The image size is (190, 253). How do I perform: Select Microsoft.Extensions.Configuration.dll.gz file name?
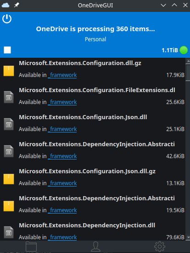point(80,63)
